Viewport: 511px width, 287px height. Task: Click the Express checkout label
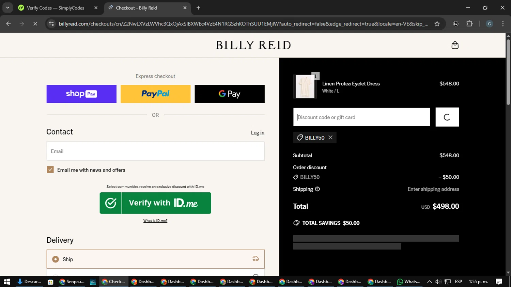pyautogui.click(x=155, y=76)
